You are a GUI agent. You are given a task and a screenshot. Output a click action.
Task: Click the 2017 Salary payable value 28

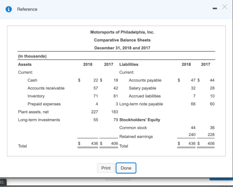pyautogui.click(x=212, y=88)
